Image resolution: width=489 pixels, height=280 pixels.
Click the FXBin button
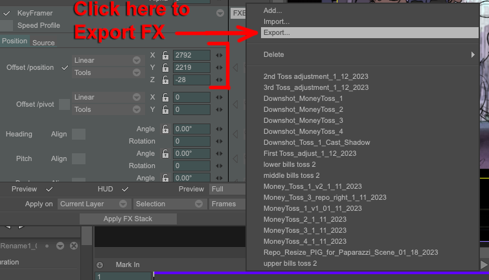coord(238,13)
